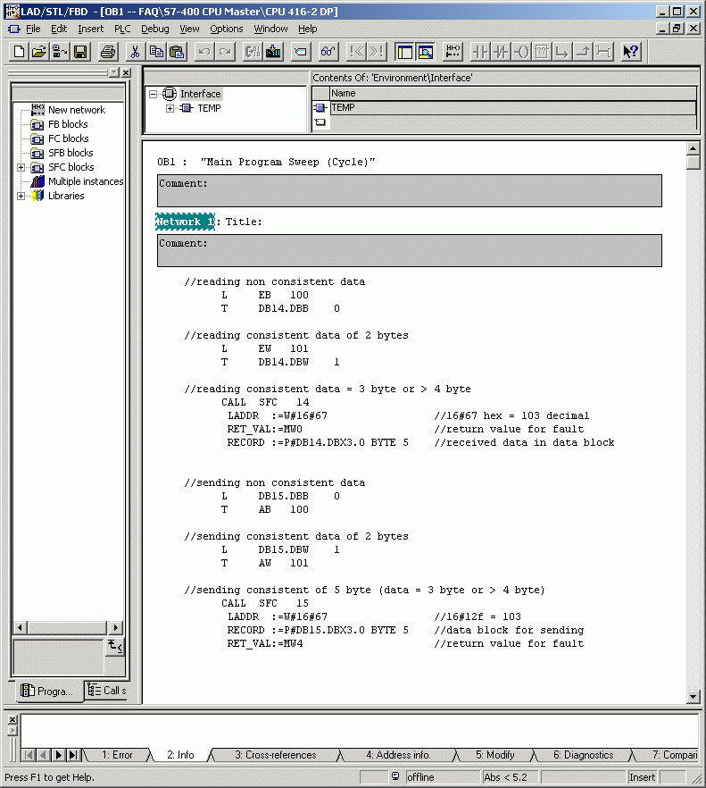Open the Window menu
The height and width of the screenshot is (788, 706).
click(270, 29)
